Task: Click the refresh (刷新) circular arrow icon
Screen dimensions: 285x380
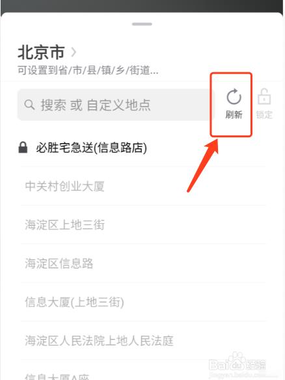Action: coord(234,97)
